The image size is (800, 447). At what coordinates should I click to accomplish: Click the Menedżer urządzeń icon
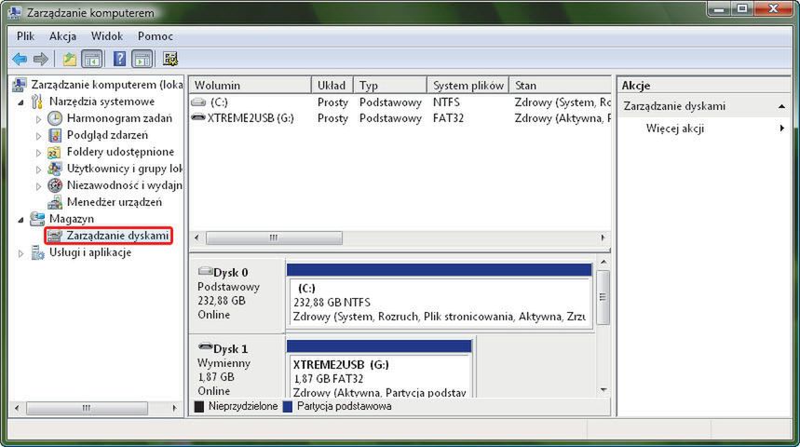click(x=55, y=203)
